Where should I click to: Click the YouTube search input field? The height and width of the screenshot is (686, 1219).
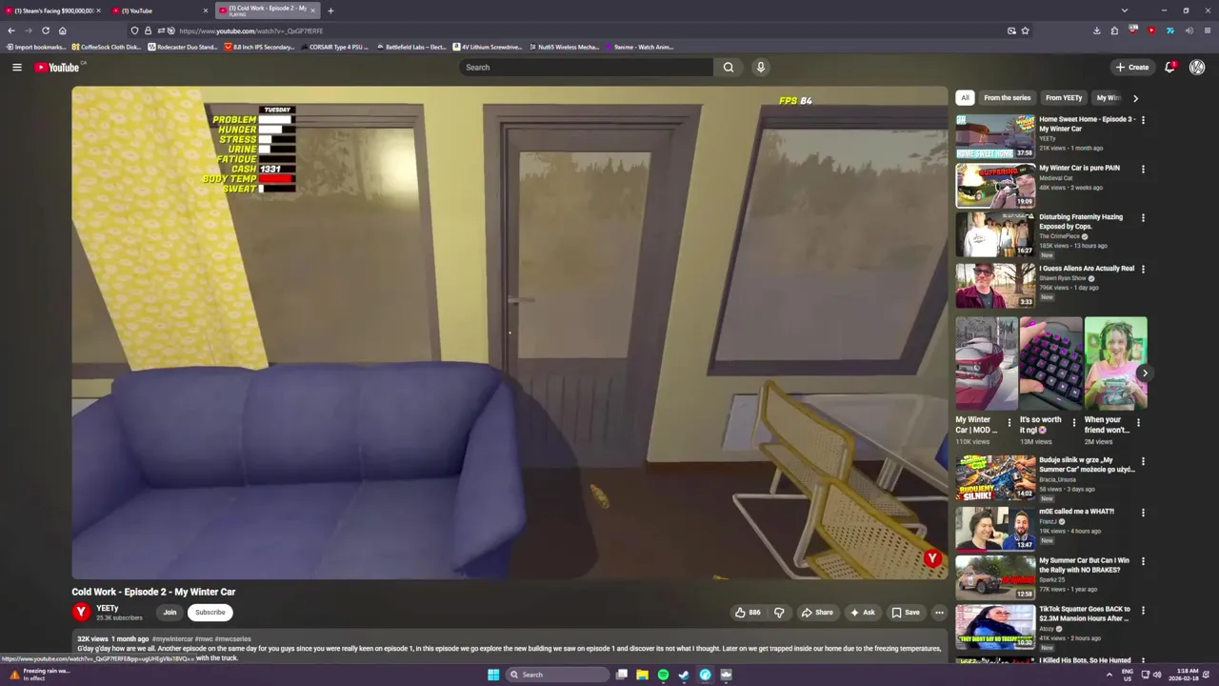click(x=586, y=67)
